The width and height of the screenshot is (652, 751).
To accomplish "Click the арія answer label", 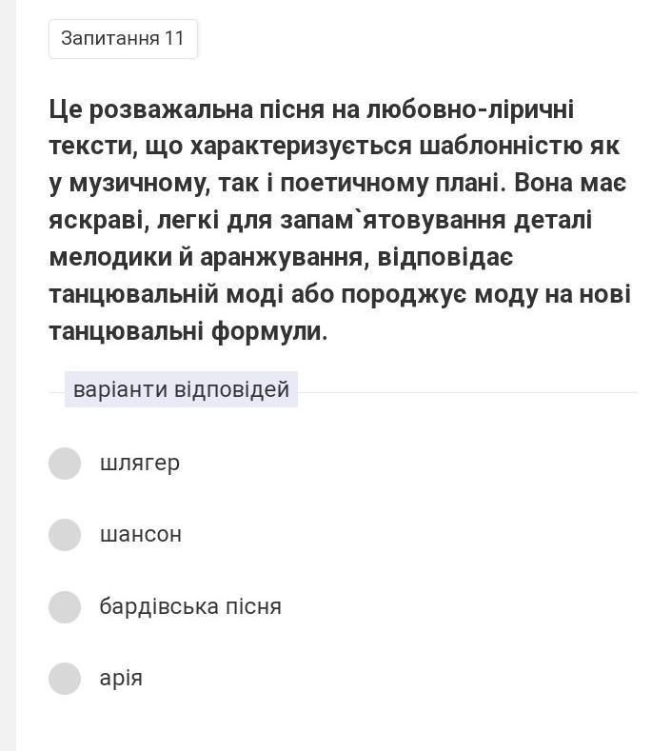I will (121, 678).
